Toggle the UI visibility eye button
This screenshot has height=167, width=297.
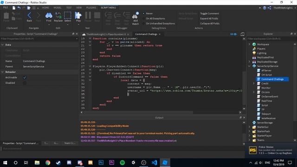pyautogui.click(x=233, y=34)
